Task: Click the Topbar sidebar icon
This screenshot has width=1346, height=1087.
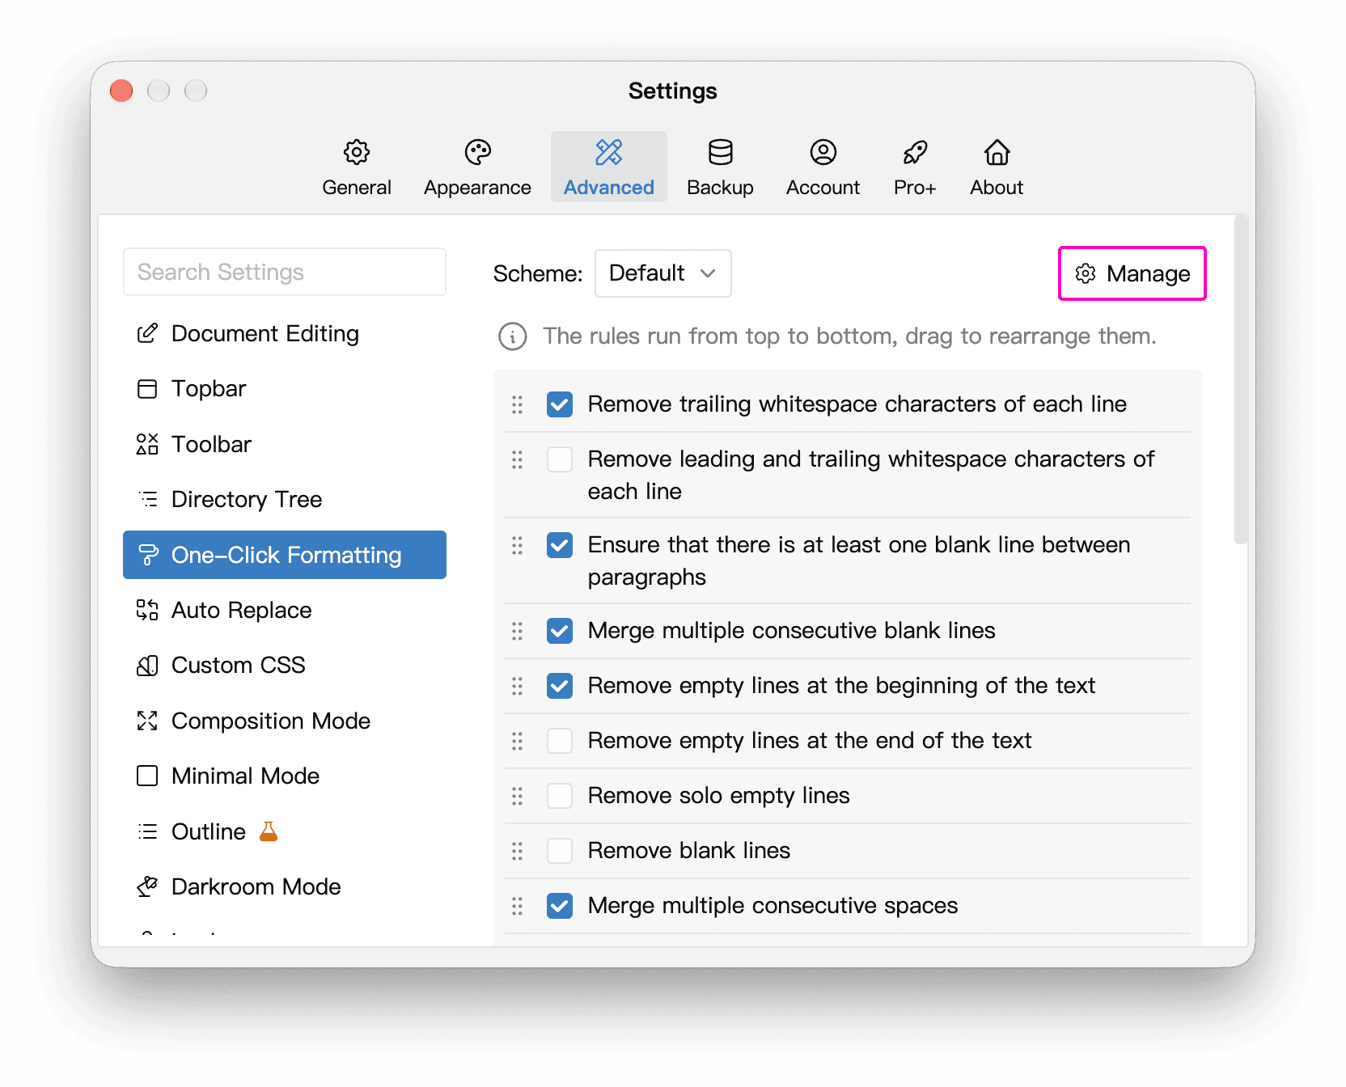Action: [147, 389]
